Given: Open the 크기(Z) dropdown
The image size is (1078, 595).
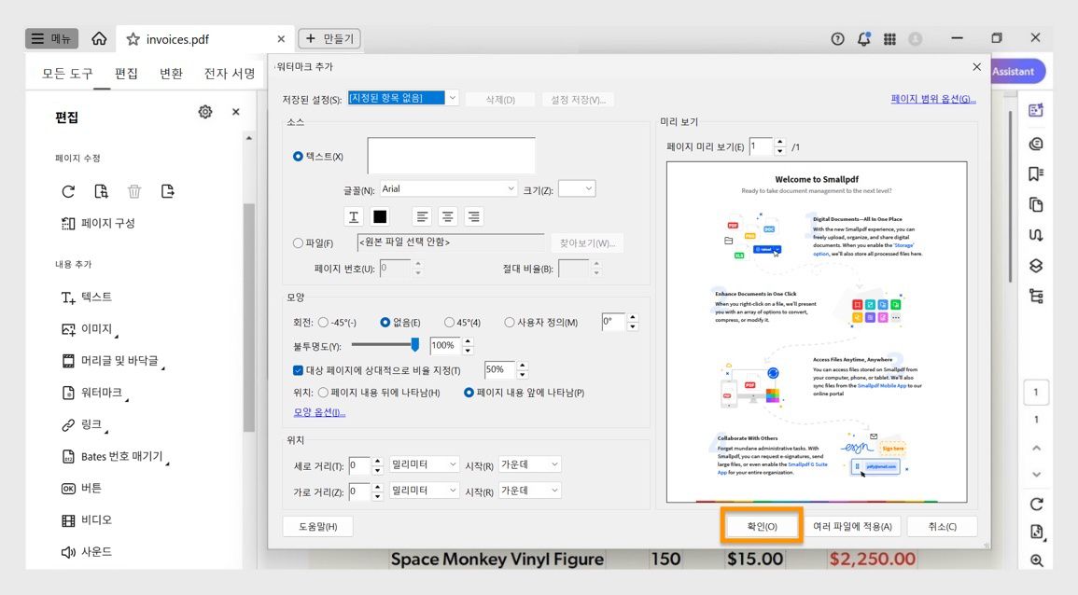Looking at the screenshot, I should (x=576, y=187).
